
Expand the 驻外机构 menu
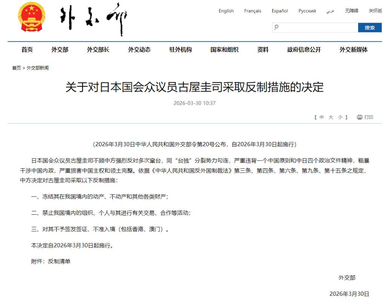coord(180,50)
